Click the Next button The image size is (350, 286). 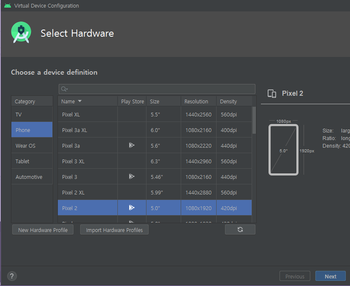pyautogui.click(x=331, y=276)
